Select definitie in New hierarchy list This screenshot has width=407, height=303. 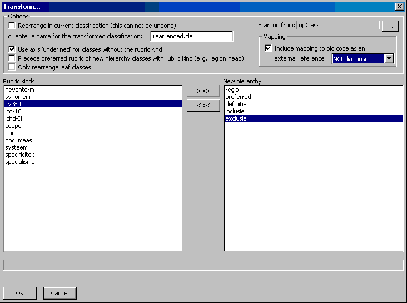tap(236, 104)
